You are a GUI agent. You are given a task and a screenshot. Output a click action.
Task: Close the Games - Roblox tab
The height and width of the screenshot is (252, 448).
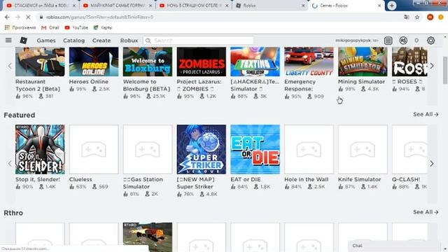coord(379,6)
